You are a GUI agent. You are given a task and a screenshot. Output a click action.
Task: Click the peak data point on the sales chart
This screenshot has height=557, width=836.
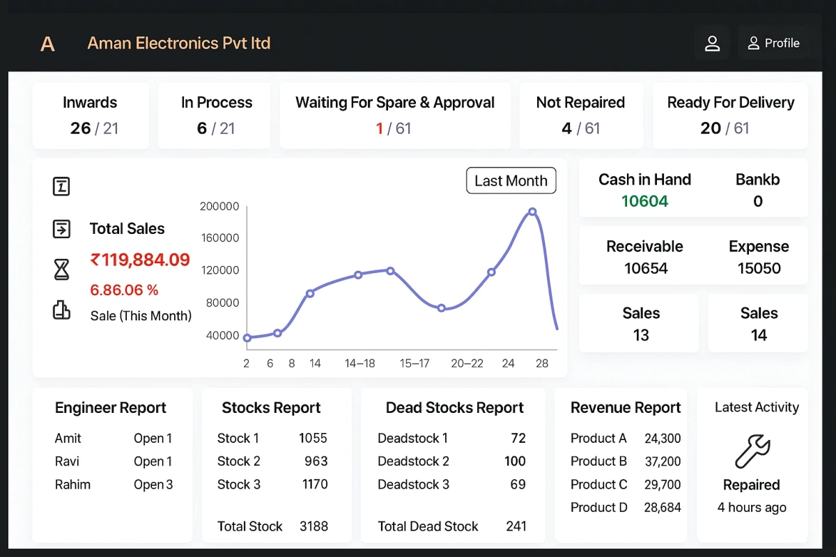click(x=532, y=211)
